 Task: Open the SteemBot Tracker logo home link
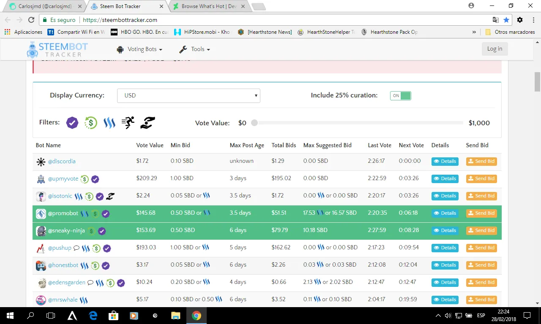pyautogui.click(x=57, y=49)
